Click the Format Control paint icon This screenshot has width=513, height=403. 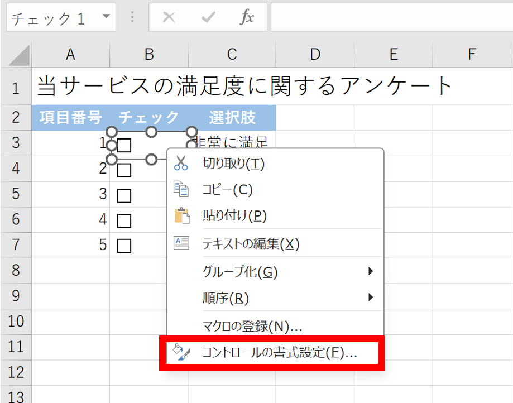181,353
